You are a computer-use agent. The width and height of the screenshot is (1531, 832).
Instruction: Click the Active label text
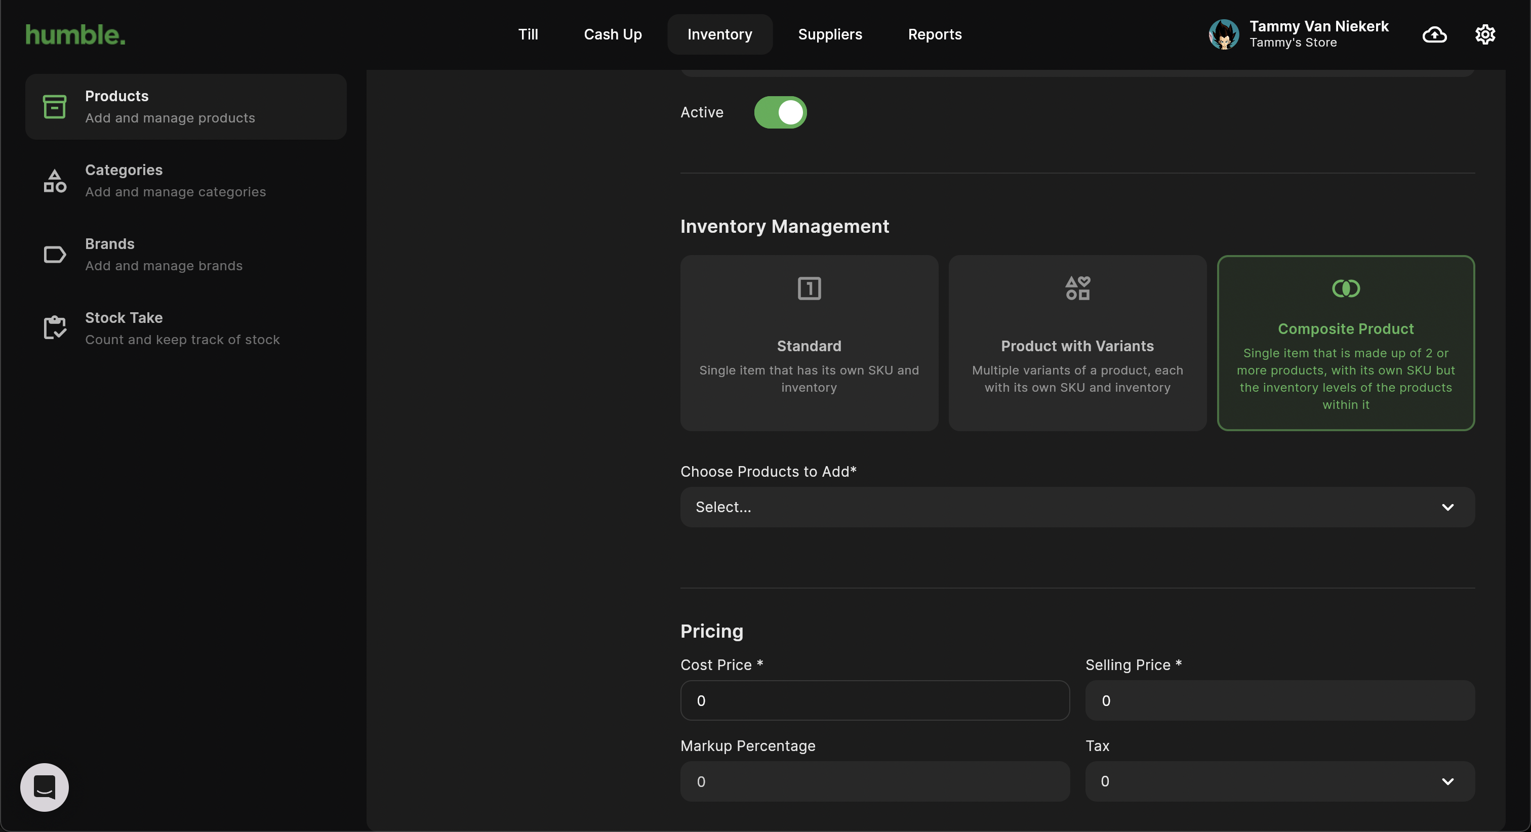point(702,112)
